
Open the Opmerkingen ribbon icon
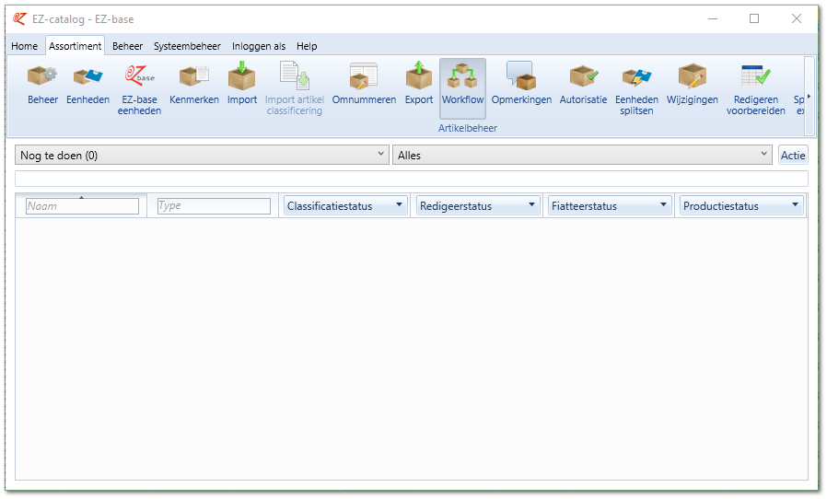pos(521,84)
